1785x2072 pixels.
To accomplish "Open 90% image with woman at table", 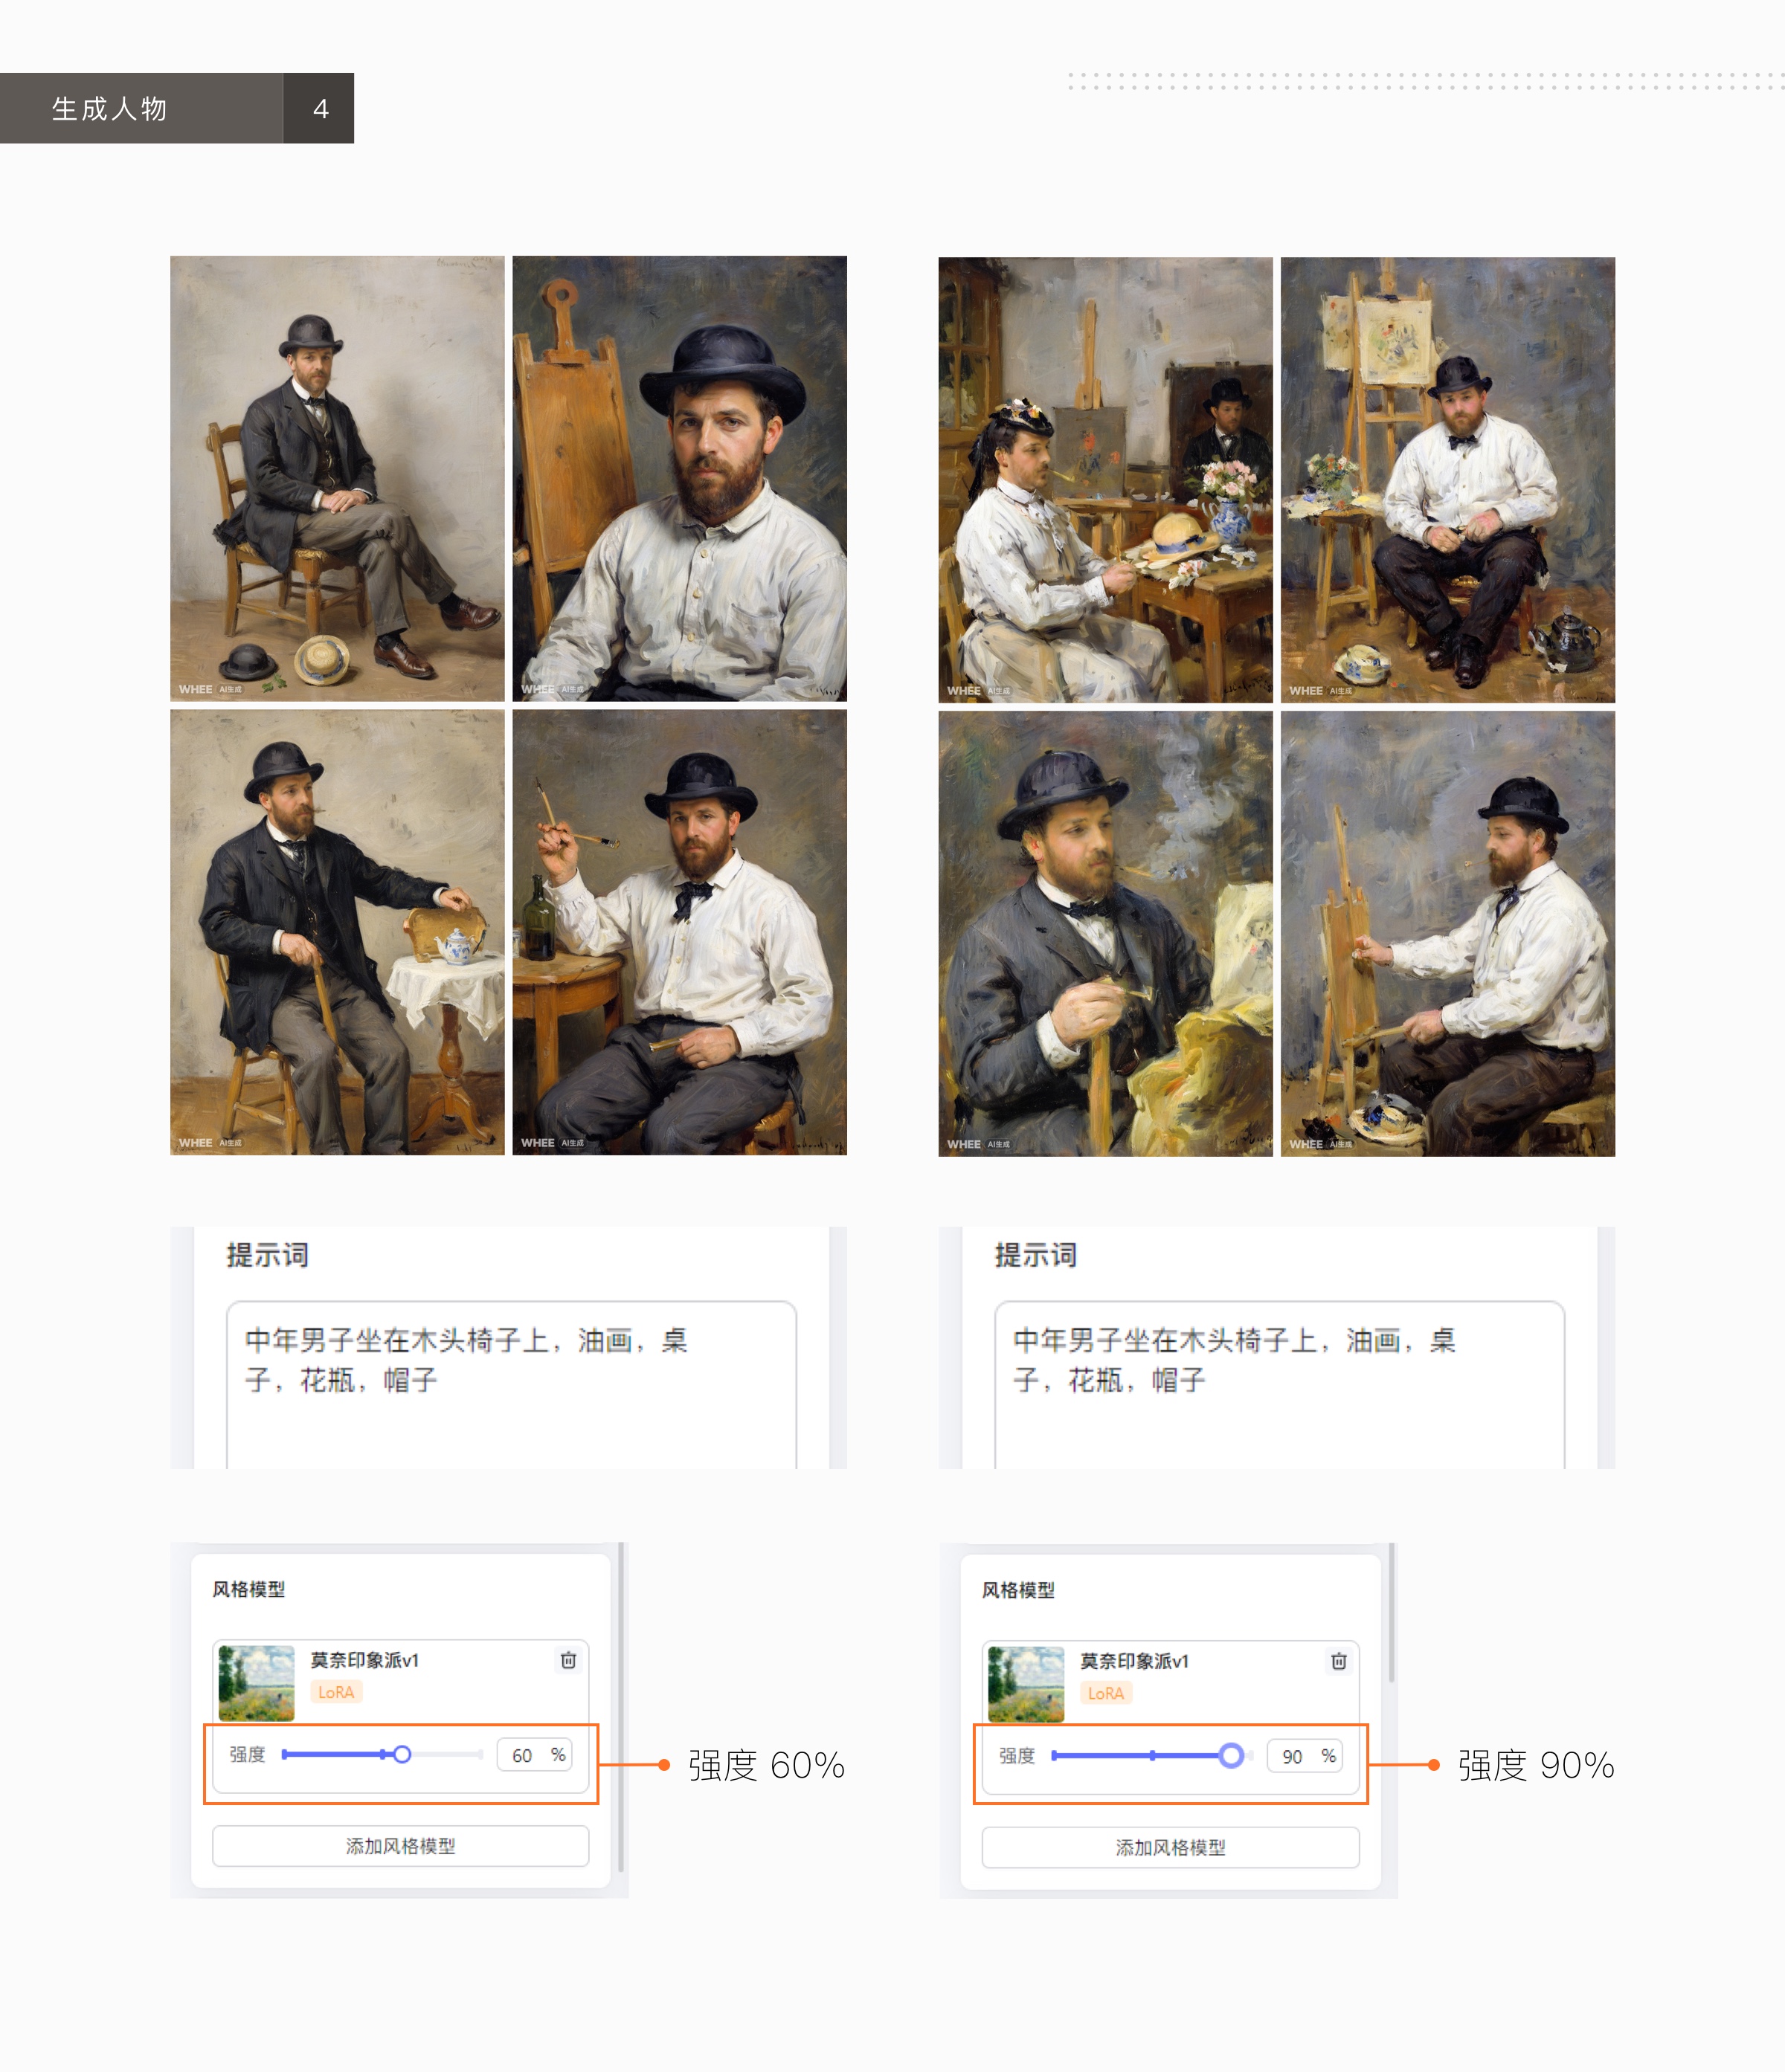I will coord(1104,480).
